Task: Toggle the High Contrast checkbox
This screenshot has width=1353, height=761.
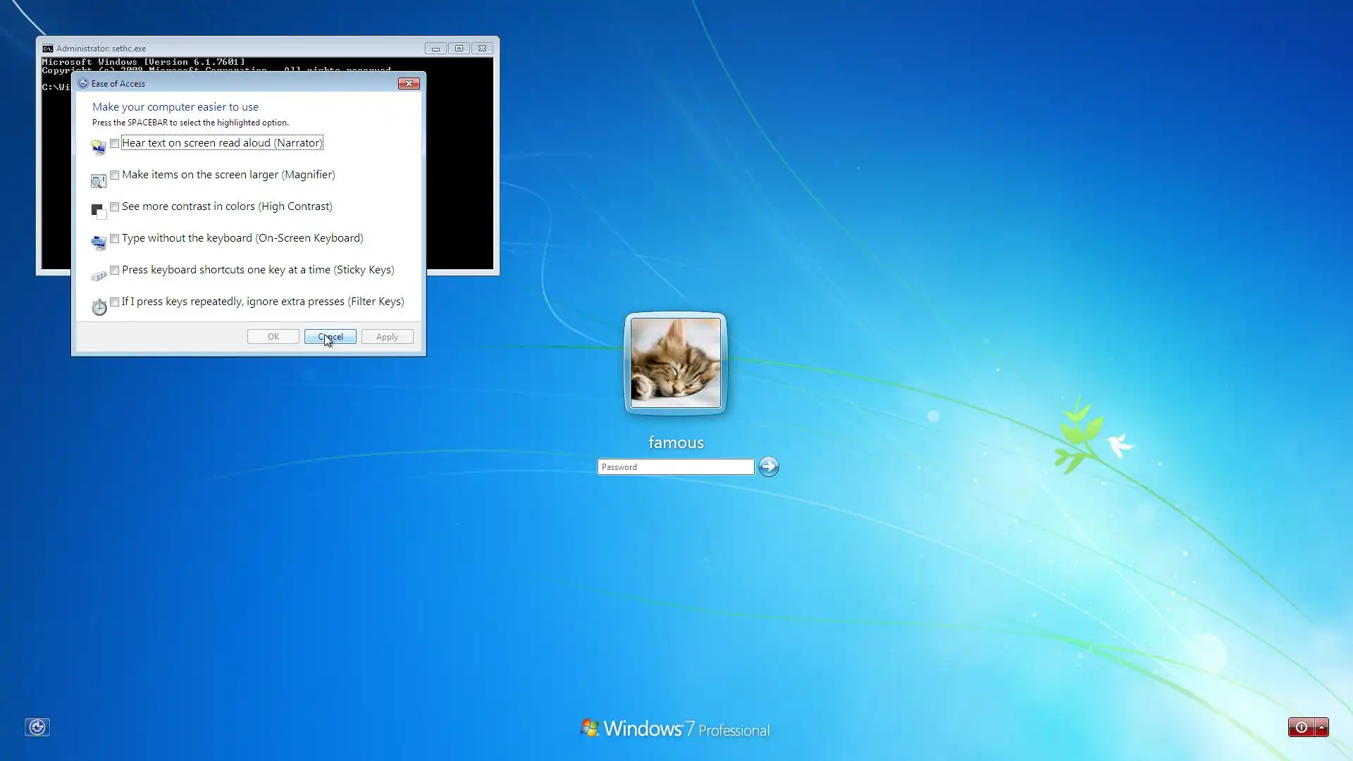Action: pyautogui.click(x=114, y=206)
